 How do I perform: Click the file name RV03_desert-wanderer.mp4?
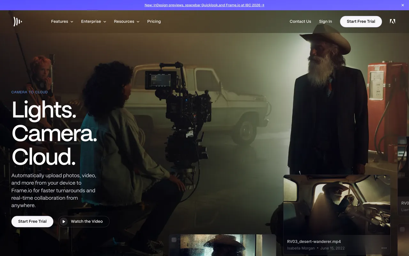click(x=314, y=242)
